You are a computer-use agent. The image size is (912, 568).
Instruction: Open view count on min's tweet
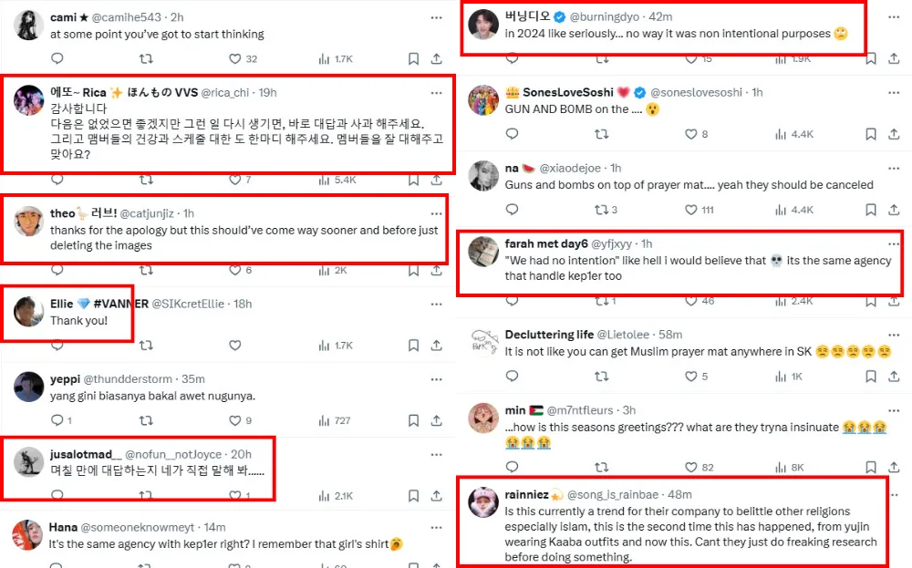tap(788, 468)
